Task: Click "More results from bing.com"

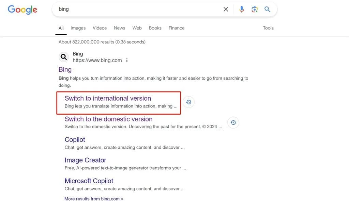Action: coord(94,199)
